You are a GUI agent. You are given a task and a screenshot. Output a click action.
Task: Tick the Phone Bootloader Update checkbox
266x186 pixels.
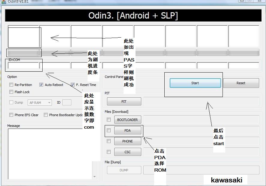(x=46, y=115)
